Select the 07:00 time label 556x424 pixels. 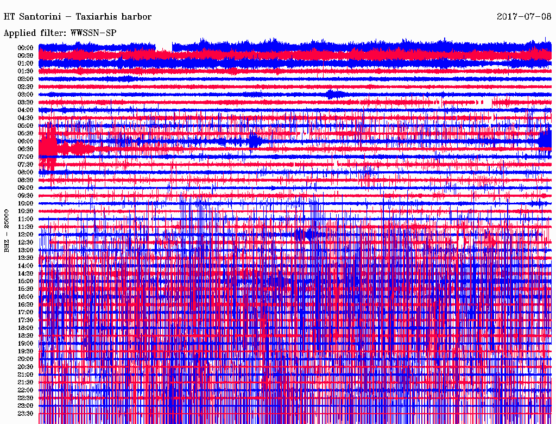tap(26, 157)
